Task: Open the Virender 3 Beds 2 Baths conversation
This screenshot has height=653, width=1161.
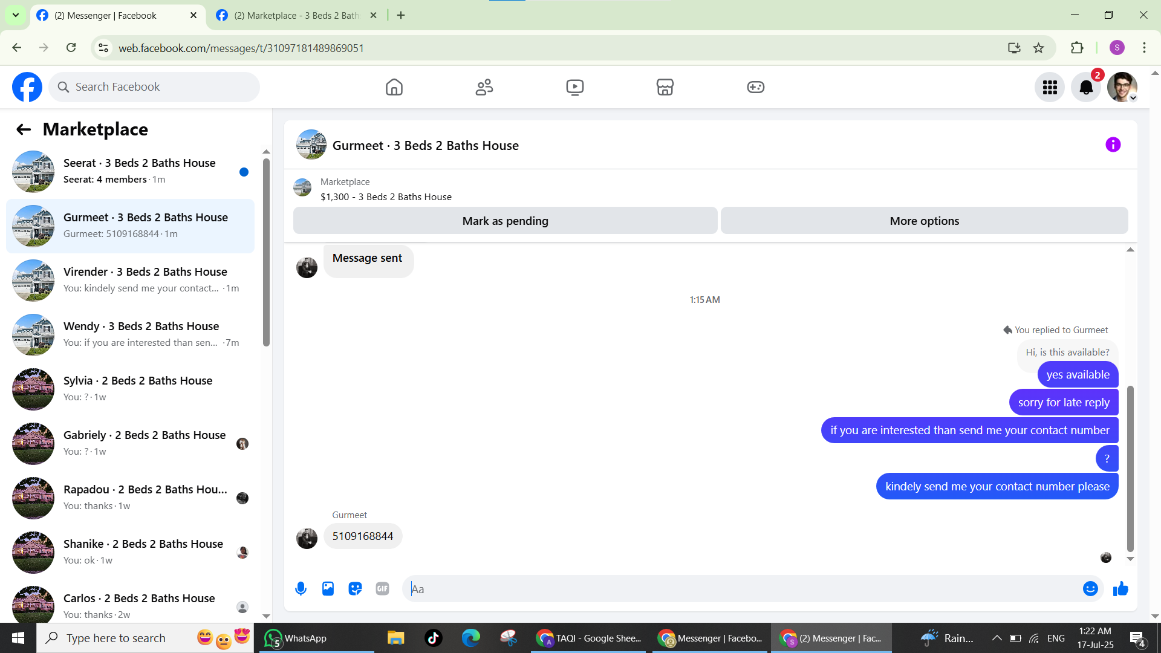Action: tap(130, 281)
